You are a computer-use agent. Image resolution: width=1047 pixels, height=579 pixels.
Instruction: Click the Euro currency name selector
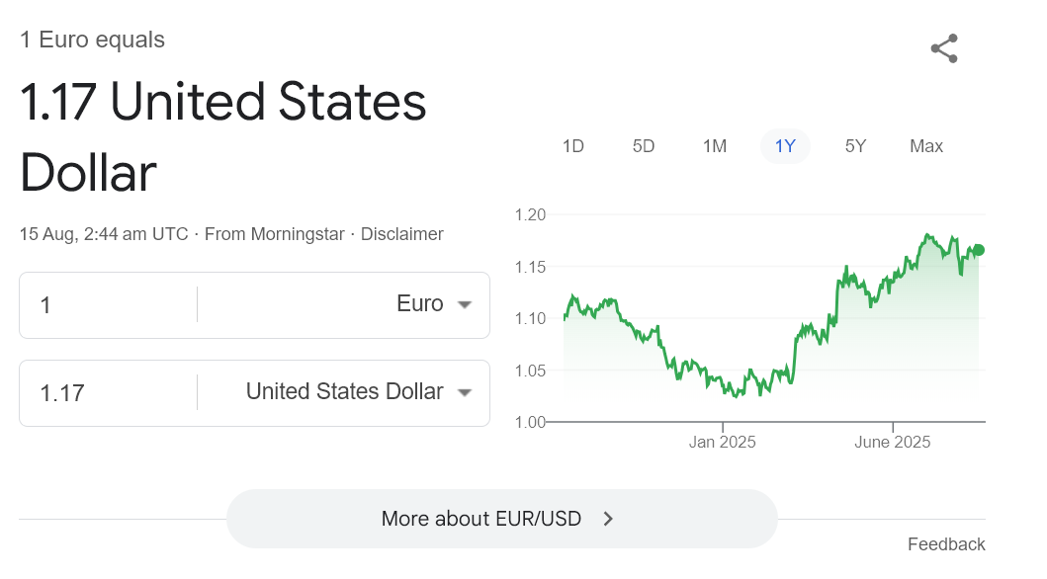click(420, 304)
